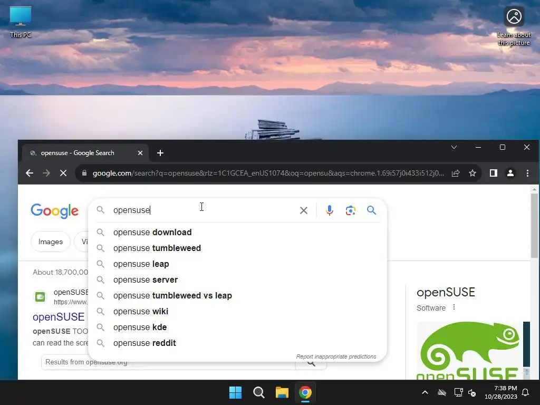Open a new tab with plus button

[160, 153]
